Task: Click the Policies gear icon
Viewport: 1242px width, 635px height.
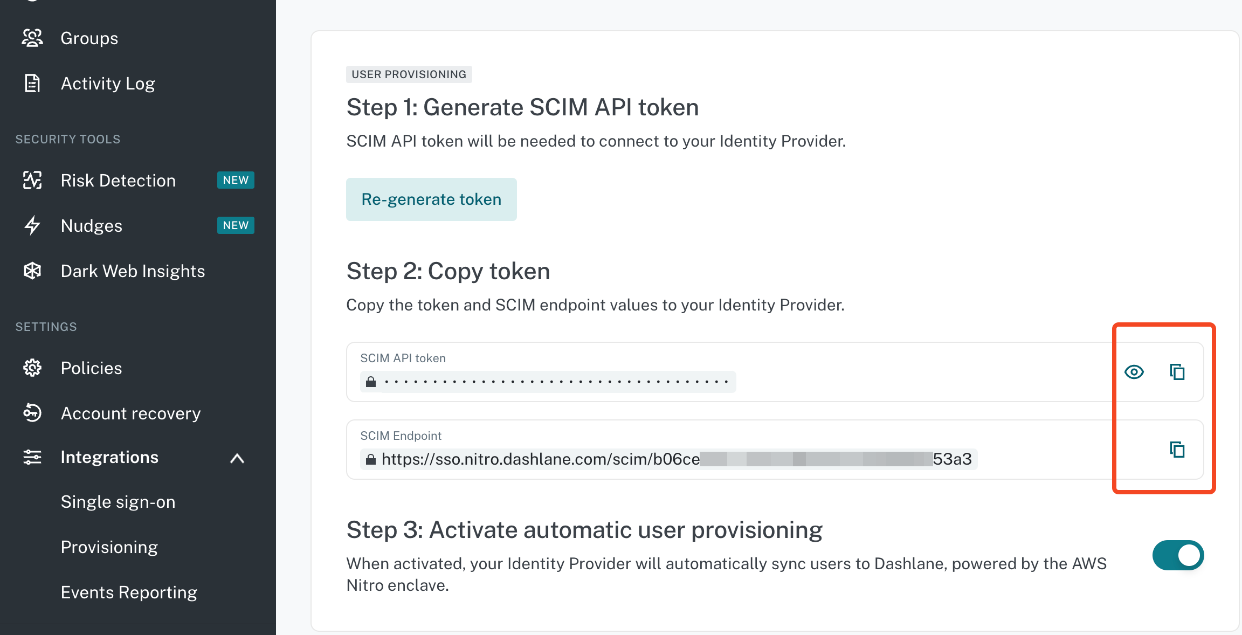Action: click(x=32, y=368)
